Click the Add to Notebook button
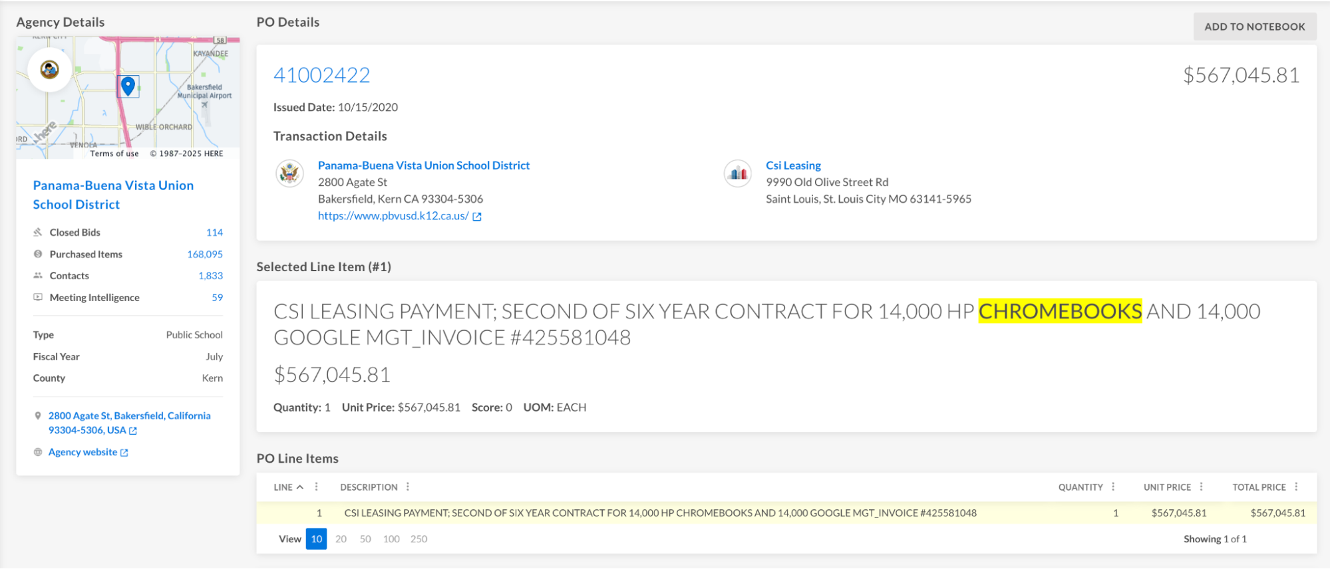 (x=1254, y=27)
